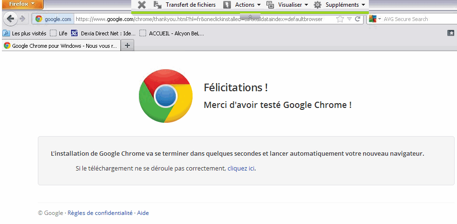Click the lightning Actions icon
The width and height of the screenshot is (457, 224).
(227, 5)
